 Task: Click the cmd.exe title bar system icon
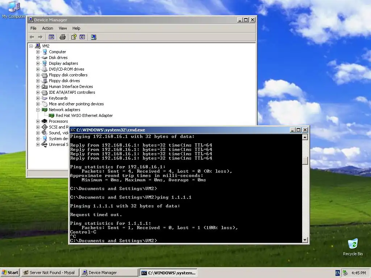pyautogui.click(x=73, y=130)
